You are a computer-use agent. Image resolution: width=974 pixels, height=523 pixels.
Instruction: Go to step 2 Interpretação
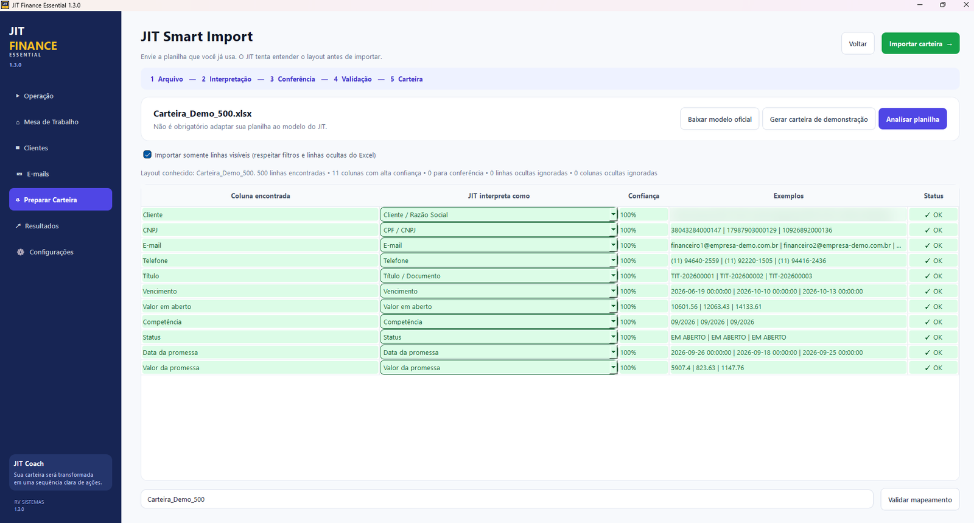click(x=226, y=79)
